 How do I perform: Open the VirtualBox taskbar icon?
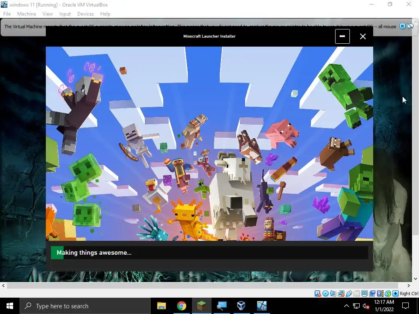click(x=241, y=306)
